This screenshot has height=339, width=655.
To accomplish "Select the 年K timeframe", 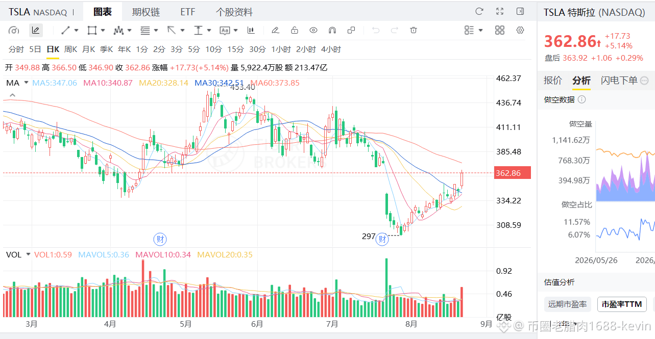I will pos(124,49).
